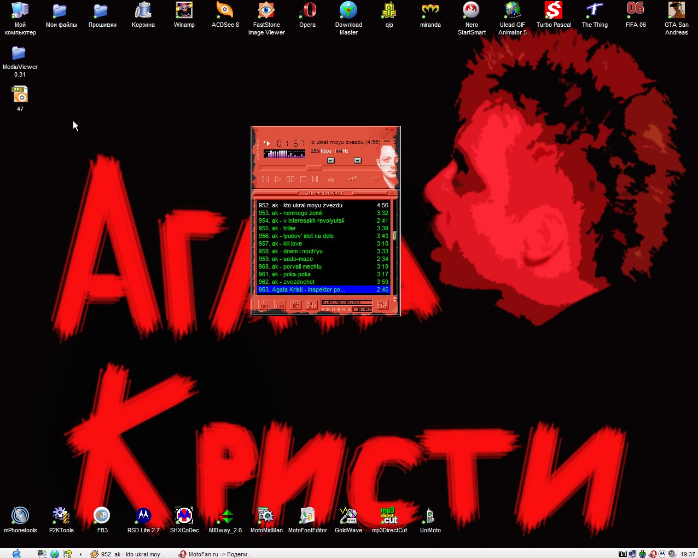The height and width of the screenshot is (558, 698).
Task: Select track 956 lyubov' idet na delo
Action: pyautogui.click(x=323, y=236)
